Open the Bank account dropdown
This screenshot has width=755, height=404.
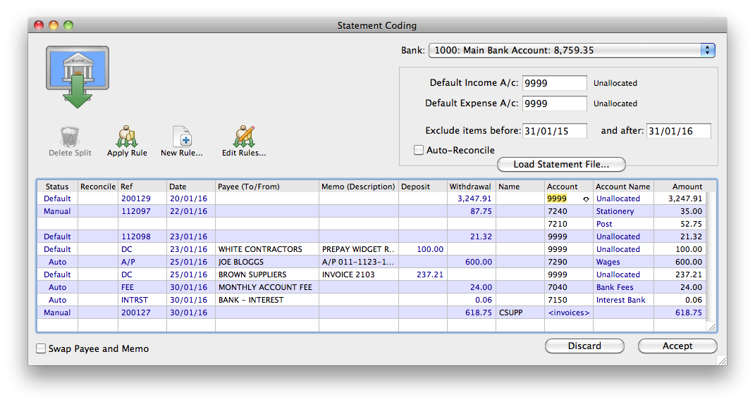707,50
